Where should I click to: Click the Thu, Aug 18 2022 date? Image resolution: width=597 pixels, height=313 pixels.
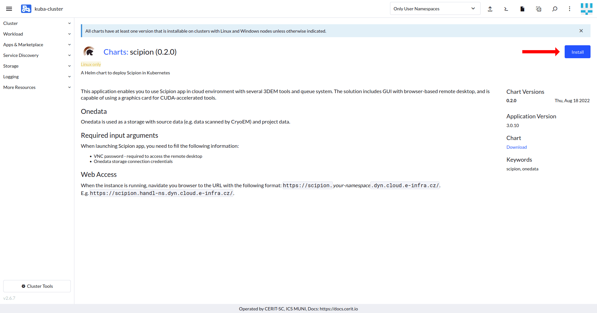click(x=572, y=101)
